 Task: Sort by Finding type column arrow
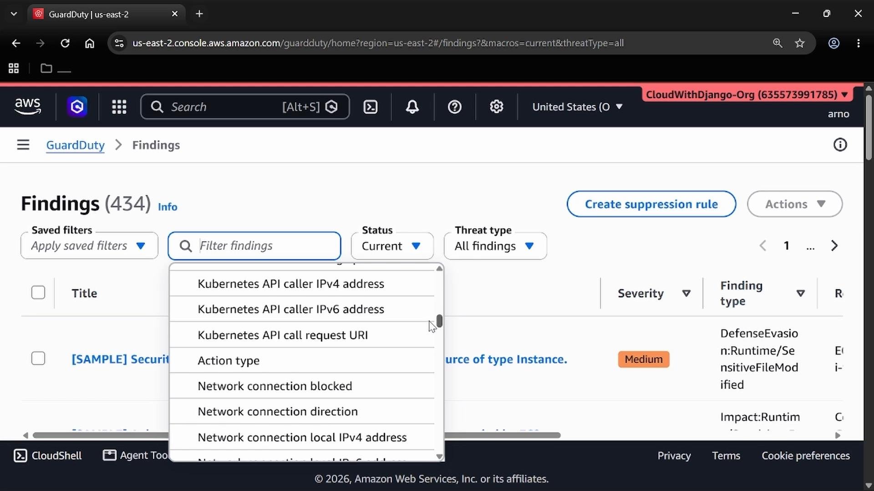coord(801,294)
